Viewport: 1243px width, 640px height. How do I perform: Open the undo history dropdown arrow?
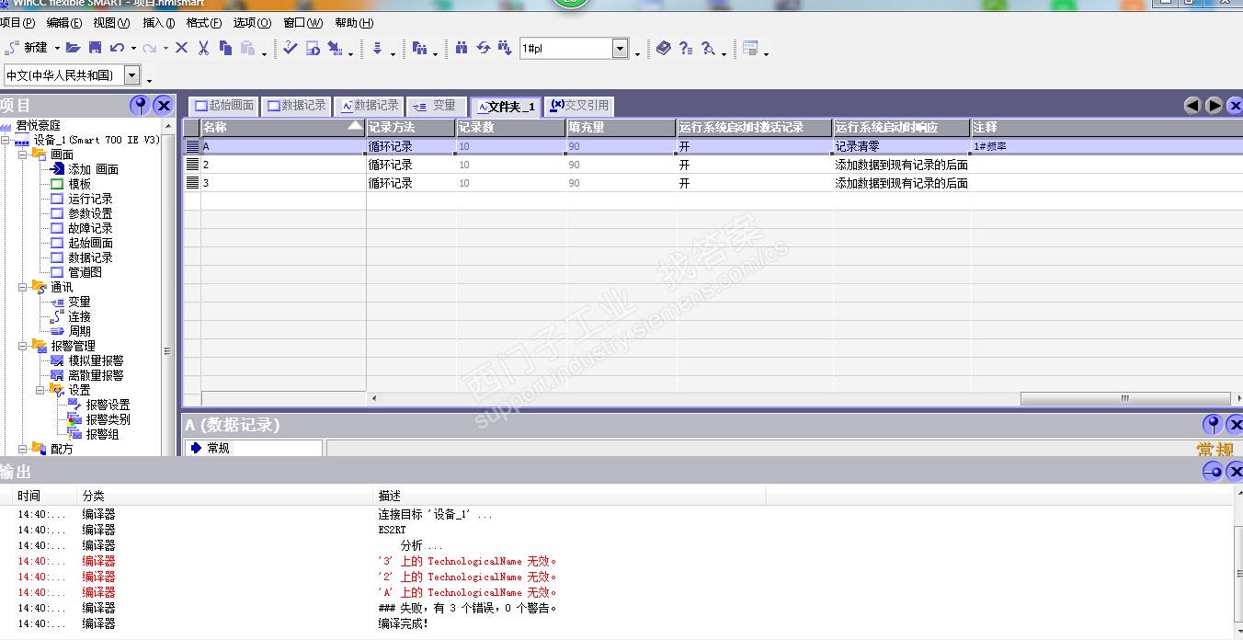[x=133, y=49]
